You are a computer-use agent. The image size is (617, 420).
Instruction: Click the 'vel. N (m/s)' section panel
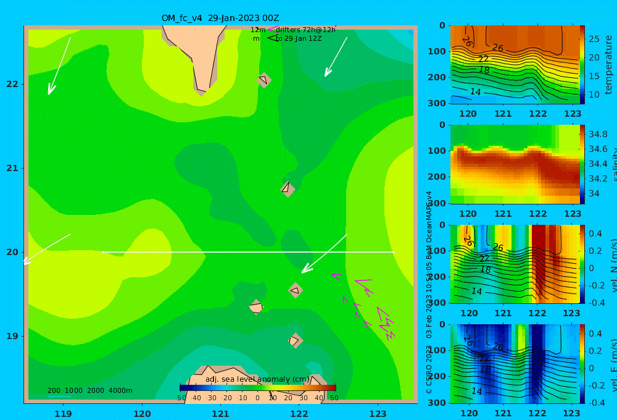515,264
